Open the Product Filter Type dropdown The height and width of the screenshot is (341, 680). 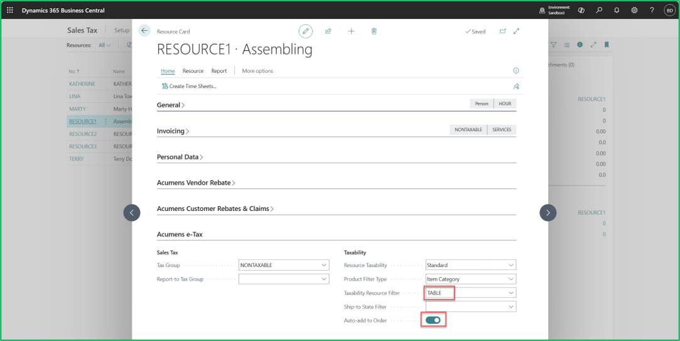tap(511, 279)
